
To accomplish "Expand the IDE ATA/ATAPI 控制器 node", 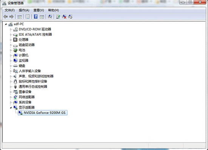I will point(11,35).
